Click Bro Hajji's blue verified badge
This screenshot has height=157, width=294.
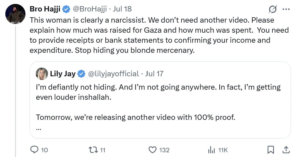pos(66,9)
